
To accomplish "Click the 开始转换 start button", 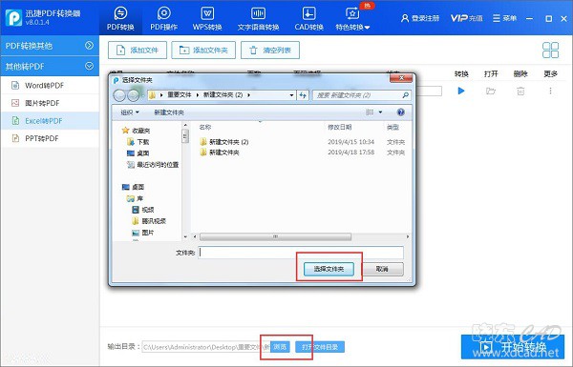I will pos(513,347).
